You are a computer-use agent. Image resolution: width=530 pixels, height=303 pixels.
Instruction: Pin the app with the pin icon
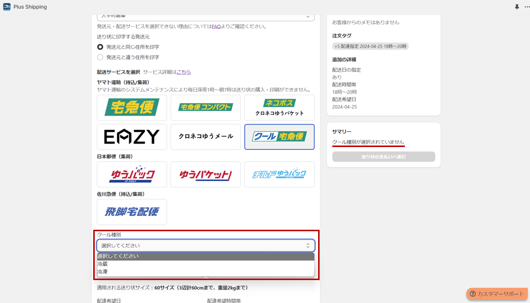click(517, 7)
